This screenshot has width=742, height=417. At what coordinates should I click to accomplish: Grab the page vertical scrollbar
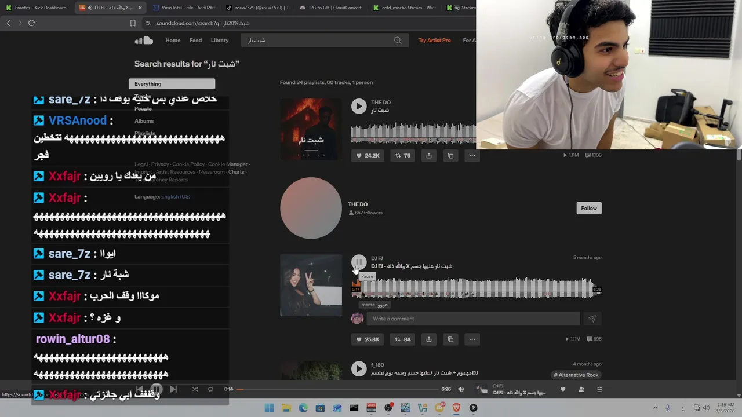(x=739, y=155)
